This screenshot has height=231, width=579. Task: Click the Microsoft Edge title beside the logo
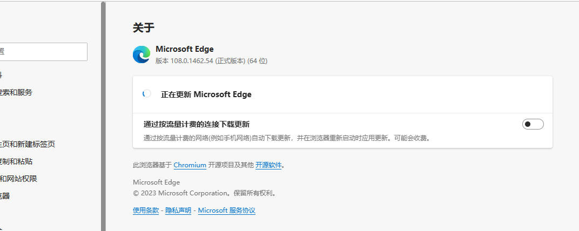tap(185, 49)
